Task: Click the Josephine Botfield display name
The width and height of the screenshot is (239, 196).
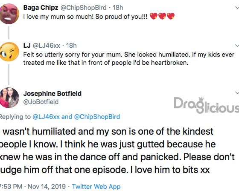Action: [52, 93]
